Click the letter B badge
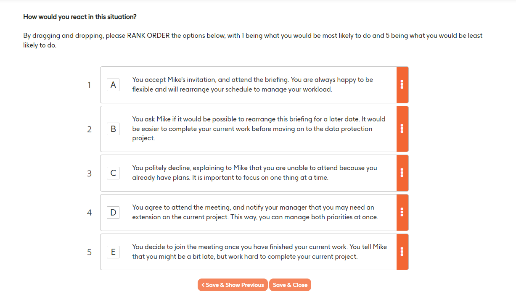The image size is (516, 297). click(x=113, y=129)
